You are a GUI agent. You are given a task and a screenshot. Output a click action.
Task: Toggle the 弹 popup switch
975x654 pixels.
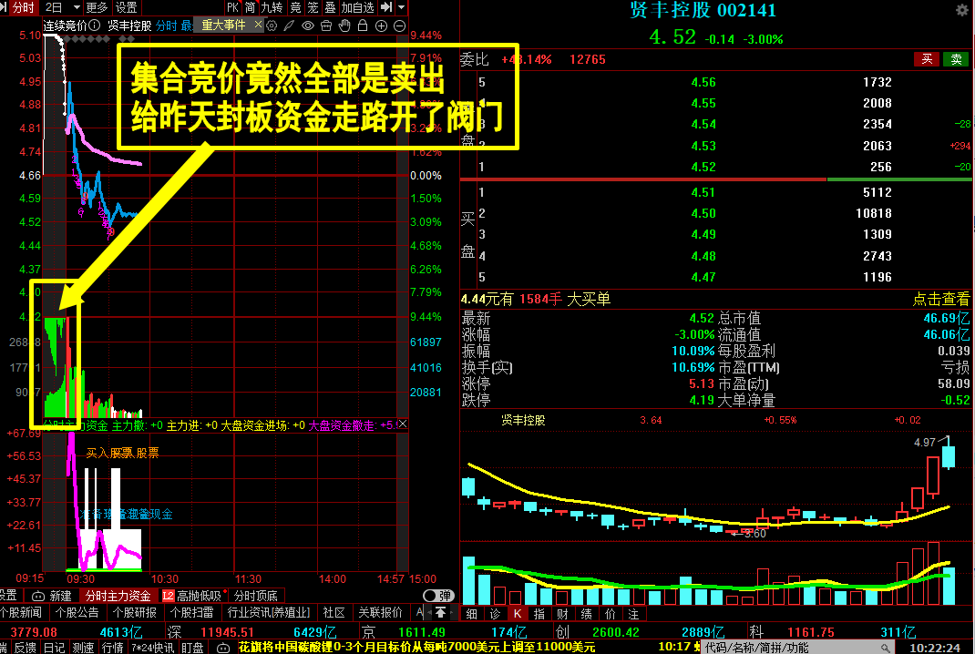(437, 596)
